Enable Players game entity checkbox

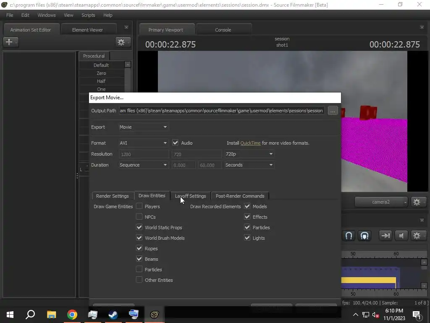point(139,206)
